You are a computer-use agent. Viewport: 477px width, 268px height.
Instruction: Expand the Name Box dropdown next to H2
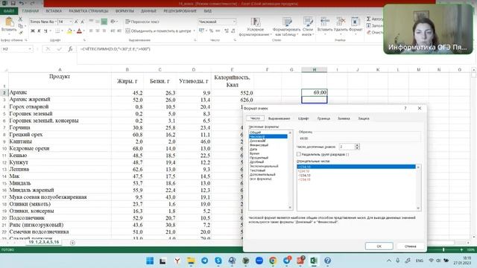click(30, 49)
